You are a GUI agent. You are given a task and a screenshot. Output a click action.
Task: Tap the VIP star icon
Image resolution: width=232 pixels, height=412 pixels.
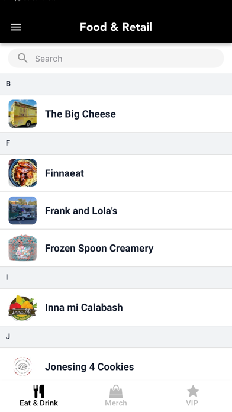193,391
